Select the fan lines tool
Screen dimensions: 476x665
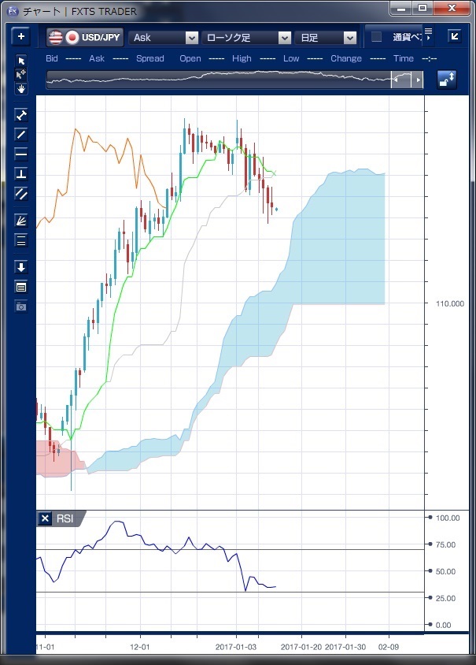pyautogui.click(x=21, y=221)
